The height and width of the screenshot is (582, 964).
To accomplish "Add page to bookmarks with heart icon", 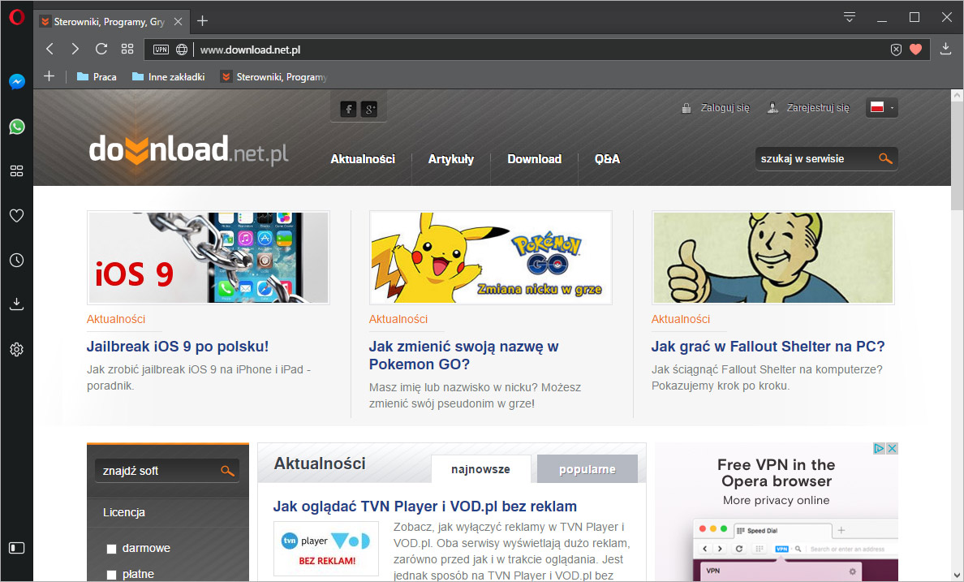I will (916, 50).
